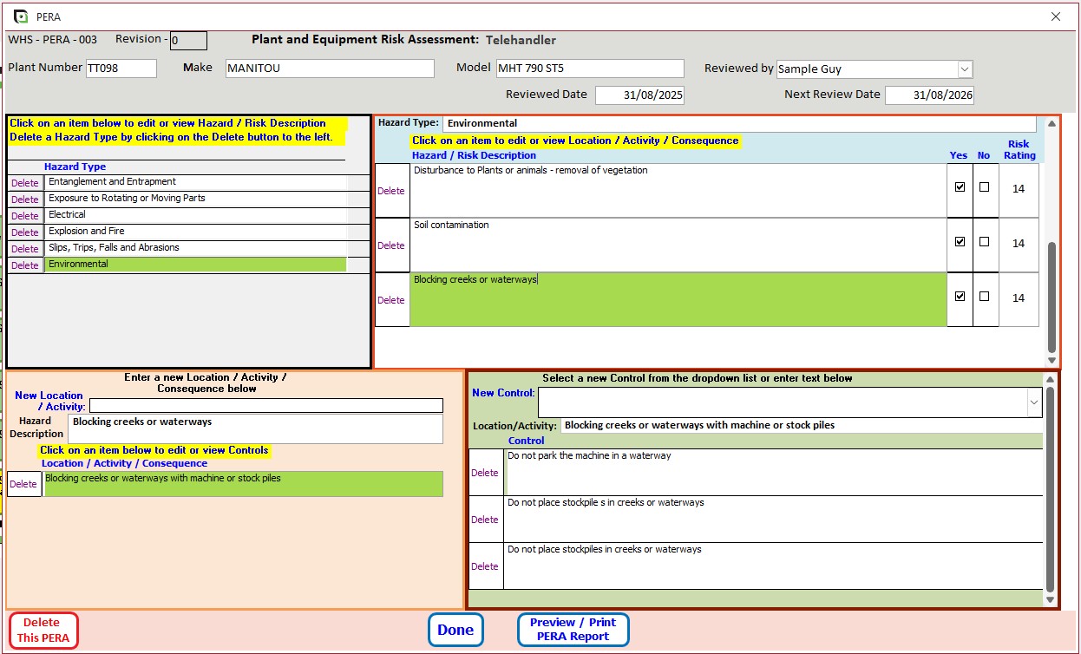Click the Reviewed Date field

(x=640, y=95)
